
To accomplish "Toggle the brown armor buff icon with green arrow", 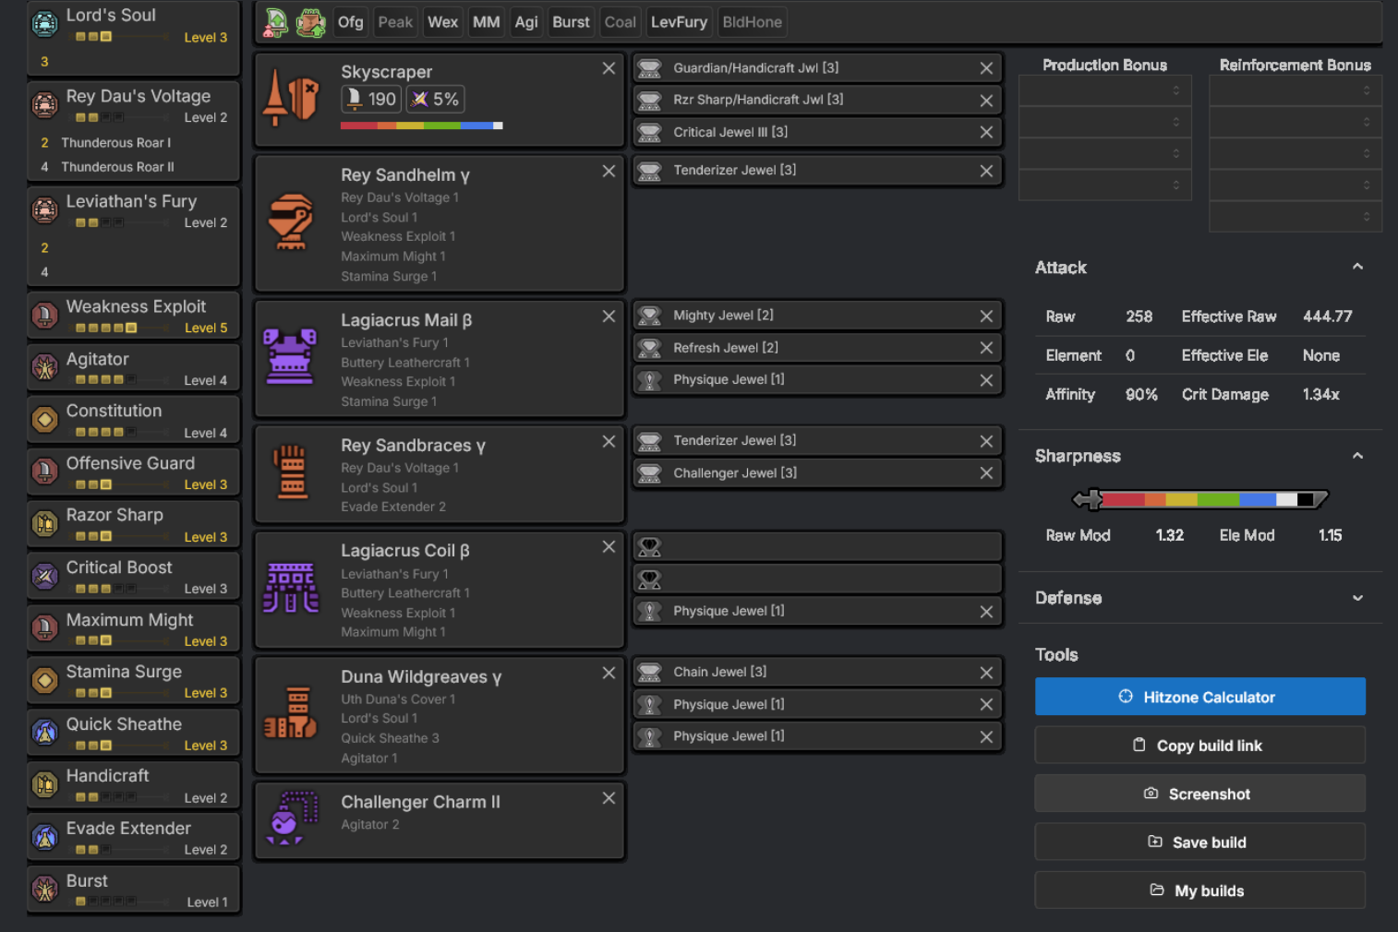I will coord(310,22).
